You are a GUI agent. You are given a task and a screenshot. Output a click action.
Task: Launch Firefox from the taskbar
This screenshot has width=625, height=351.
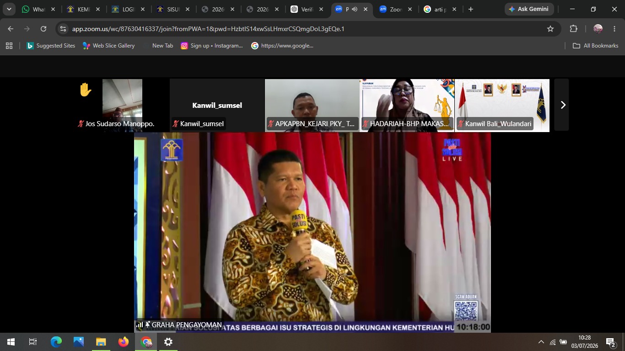click(x=123, y=342)
